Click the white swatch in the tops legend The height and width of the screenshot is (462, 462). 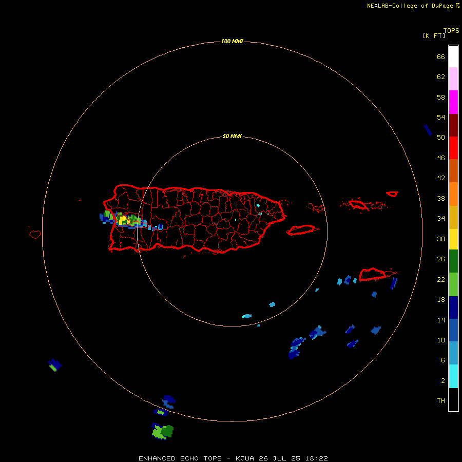coord(453,56)
